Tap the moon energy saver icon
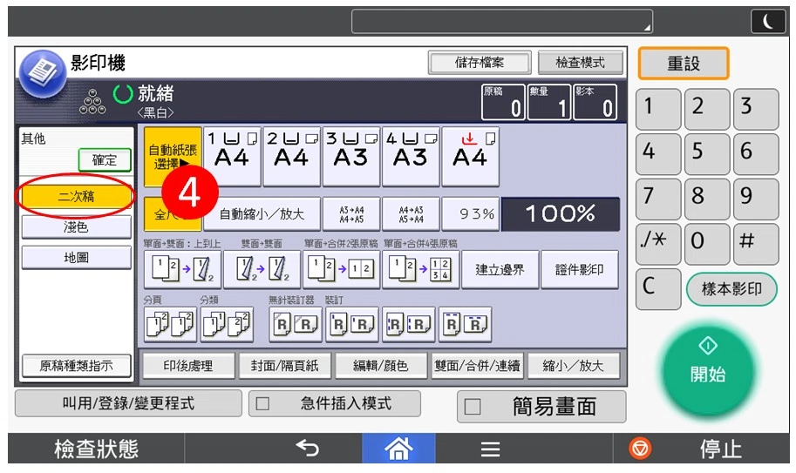Image resolution: width=796 pixels, height=473 pixels. point(767,22)
